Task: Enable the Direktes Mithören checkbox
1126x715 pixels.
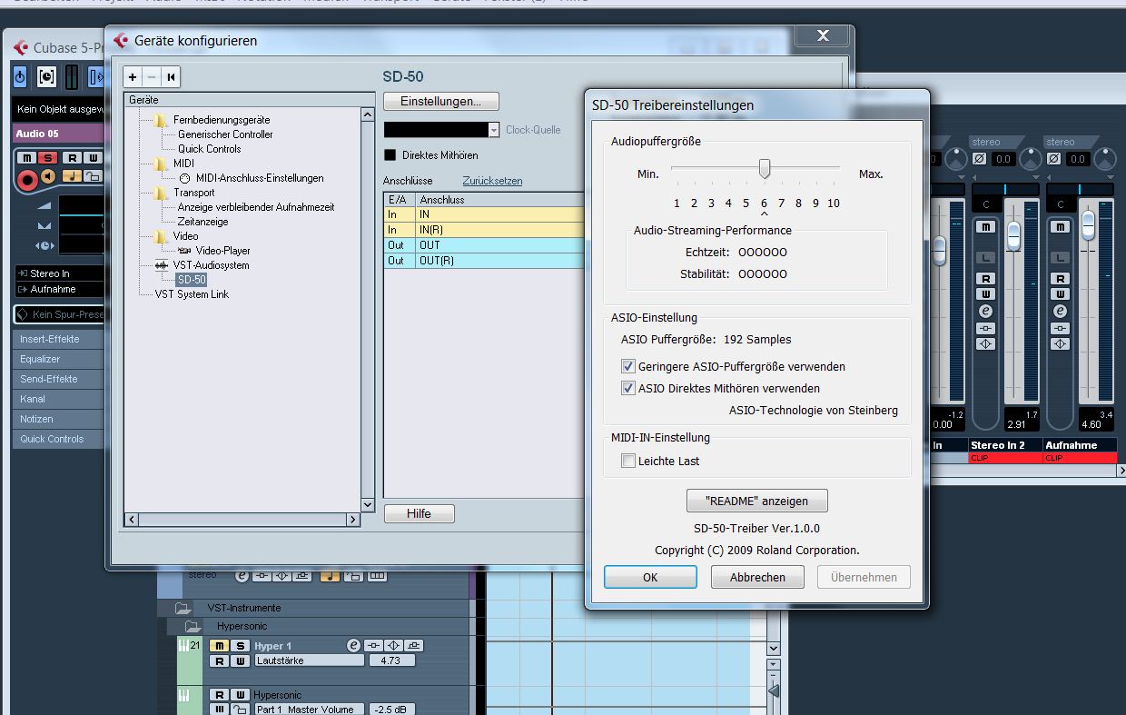Action: pyautogui.click(x=390, y=155)
